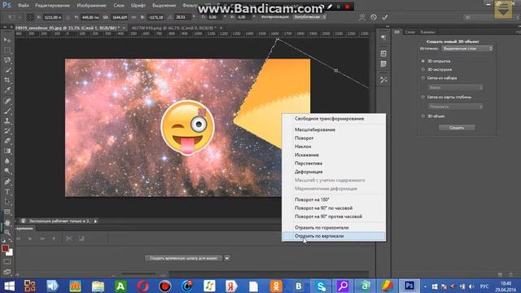This screenshot has height=293, width=521.
Task: Open the mesh preset dropdown under Сетка из набора
Action: [455, 87]
